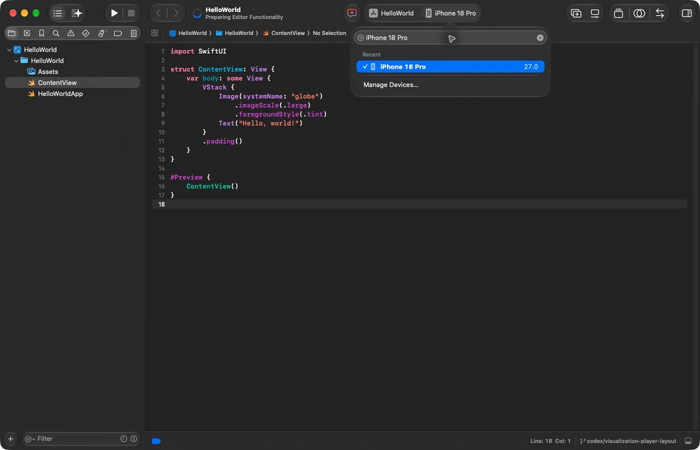Toggle the debug area at bottom right

tap(688, 441)
